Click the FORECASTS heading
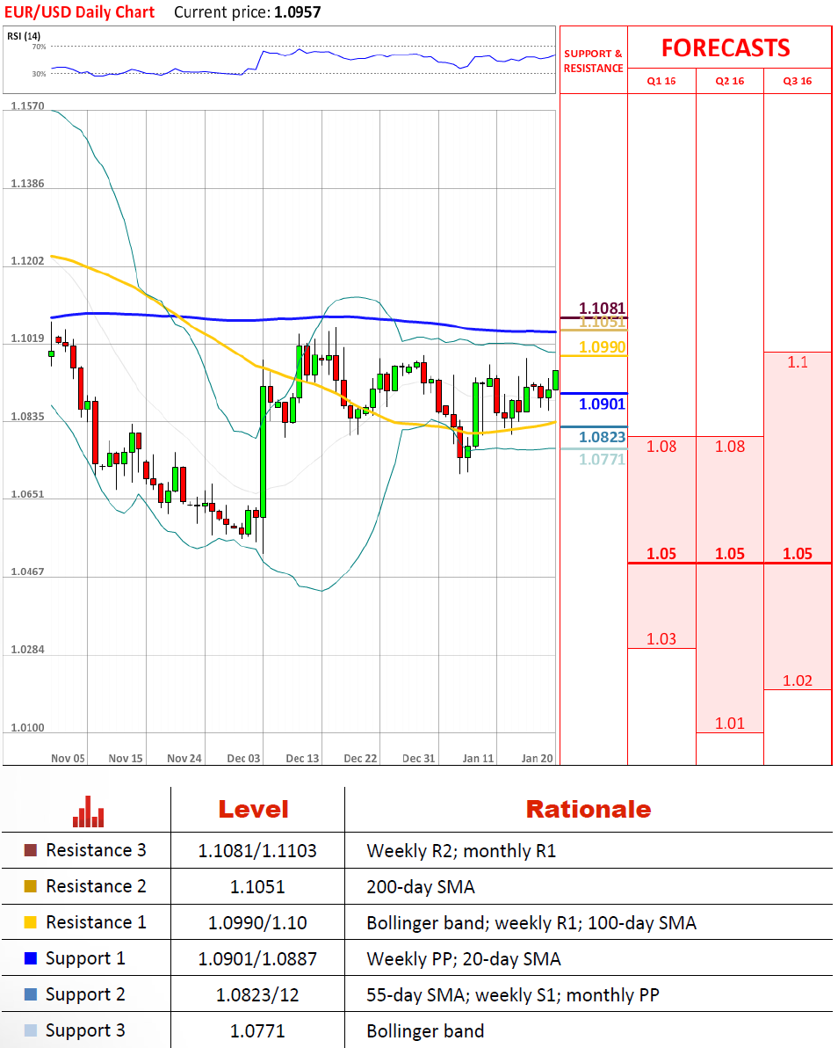The height and width of the screenshot is (1048, 838). 726,47
